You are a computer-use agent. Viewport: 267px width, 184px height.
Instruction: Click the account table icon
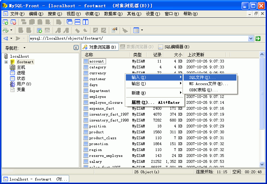coord(86,61)
